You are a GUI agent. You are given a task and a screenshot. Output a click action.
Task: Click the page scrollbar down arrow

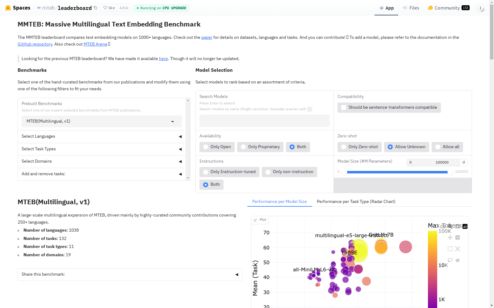pyautogui.click(x=492, y=306)
